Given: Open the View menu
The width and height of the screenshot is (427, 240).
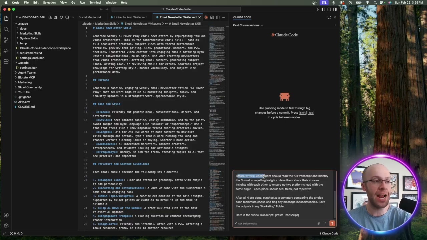Looking at the screenshot, I should [x=63, y=3].
